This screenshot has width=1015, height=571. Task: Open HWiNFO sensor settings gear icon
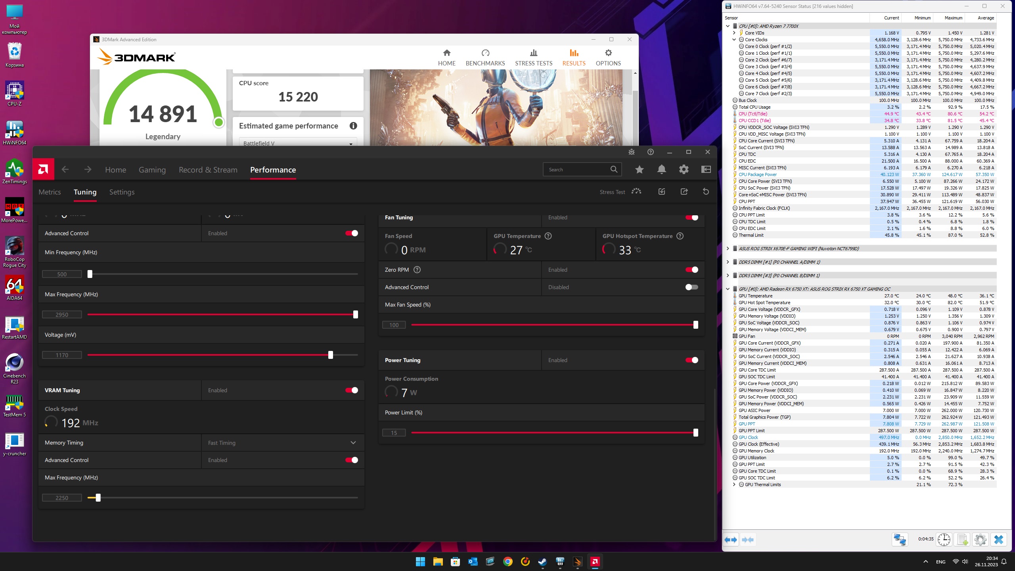980,540
